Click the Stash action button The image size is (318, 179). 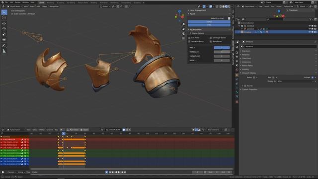[84, 130]
